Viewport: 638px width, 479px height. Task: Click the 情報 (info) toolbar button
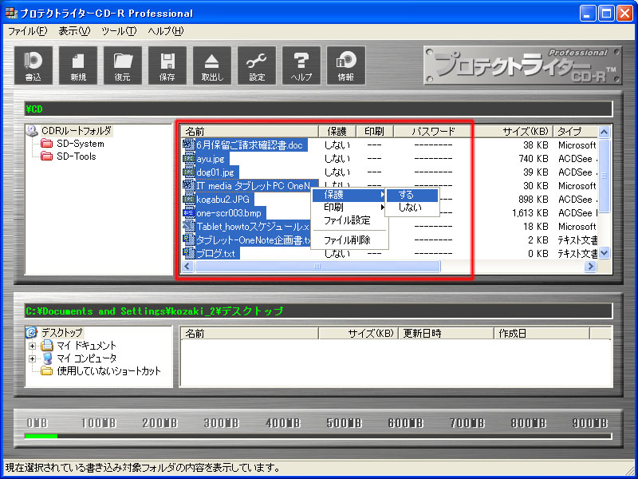346,65
